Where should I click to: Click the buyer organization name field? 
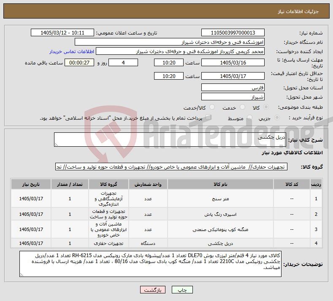click(x=170, y=42)
